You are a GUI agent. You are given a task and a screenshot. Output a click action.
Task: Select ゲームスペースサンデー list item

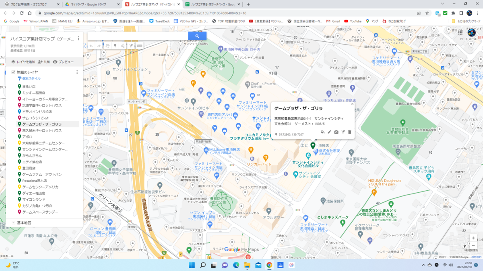click(x=40, y=212)
